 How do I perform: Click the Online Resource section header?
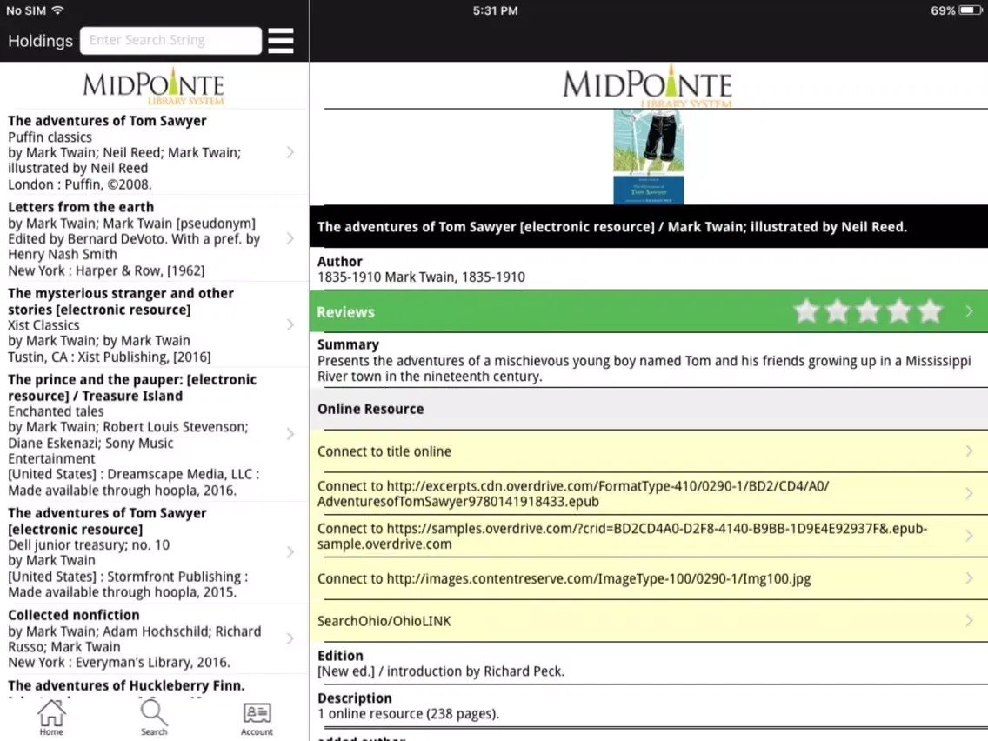point(649,409)
